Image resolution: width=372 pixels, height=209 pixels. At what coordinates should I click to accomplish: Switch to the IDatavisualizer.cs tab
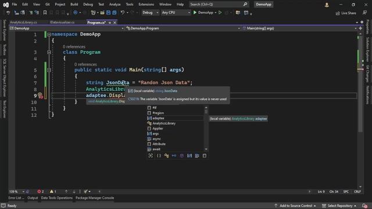pyautogui.click(x=62, y=22)
